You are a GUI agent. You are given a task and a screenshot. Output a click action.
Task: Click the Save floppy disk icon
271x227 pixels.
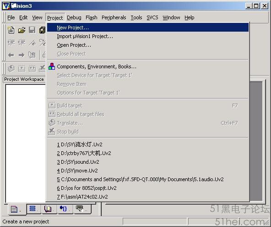(x=32, y=30)
